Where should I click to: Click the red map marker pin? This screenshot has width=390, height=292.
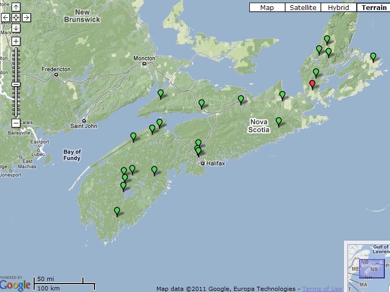(x=312, y=84)
